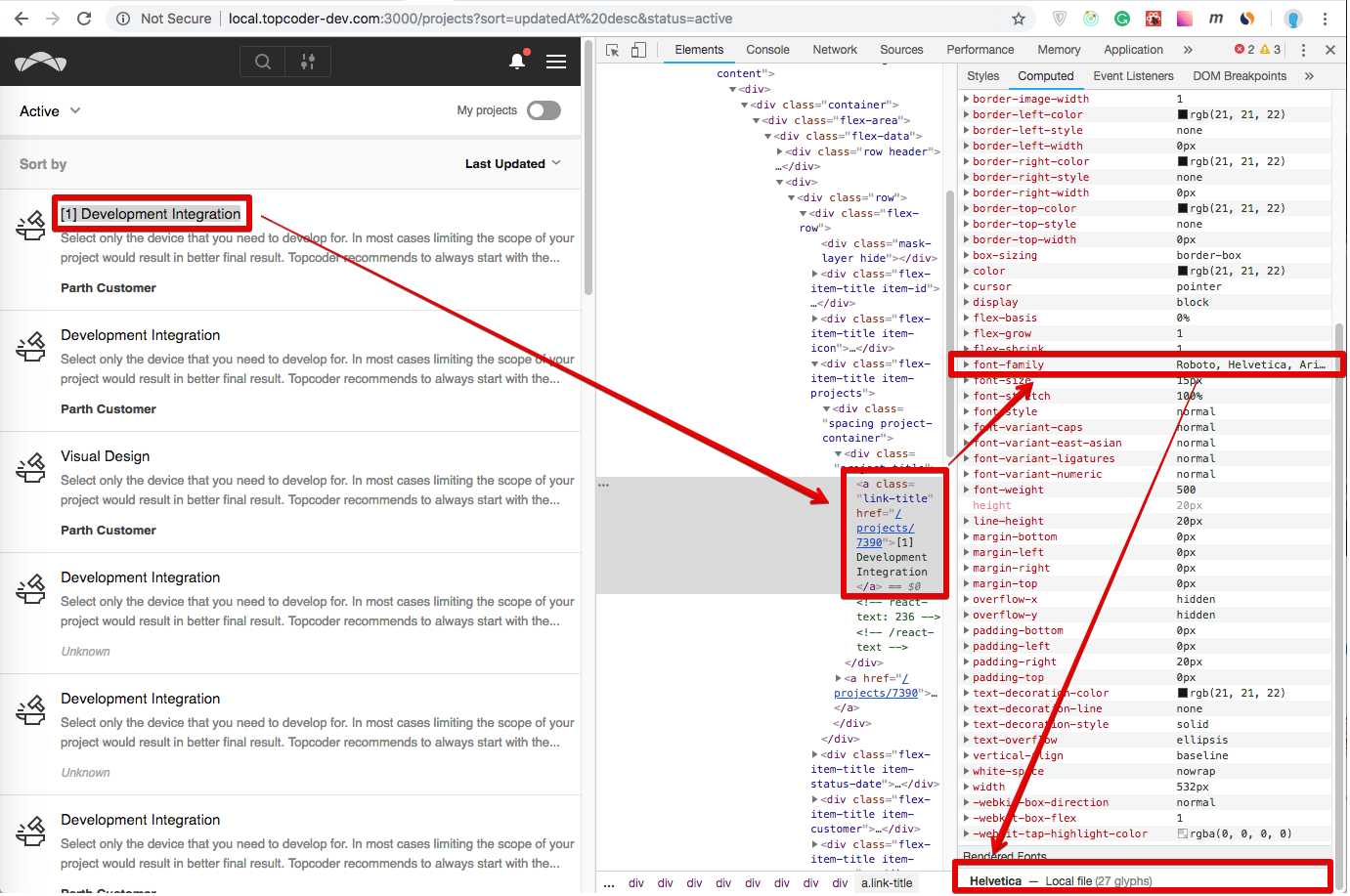The height and width of the screenshot is (896, 1350).
Task: Expand the border-left-color property
Action: [967, 114]
